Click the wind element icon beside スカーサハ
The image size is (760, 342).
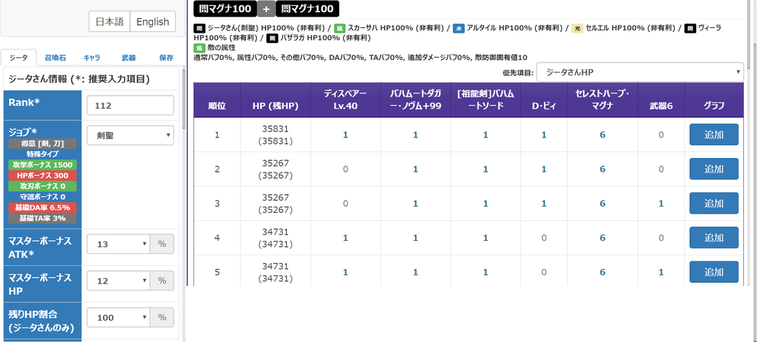point(340,28)
